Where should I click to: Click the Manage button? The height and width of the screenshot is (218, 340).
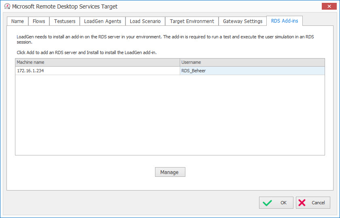(x=170, y=172)
